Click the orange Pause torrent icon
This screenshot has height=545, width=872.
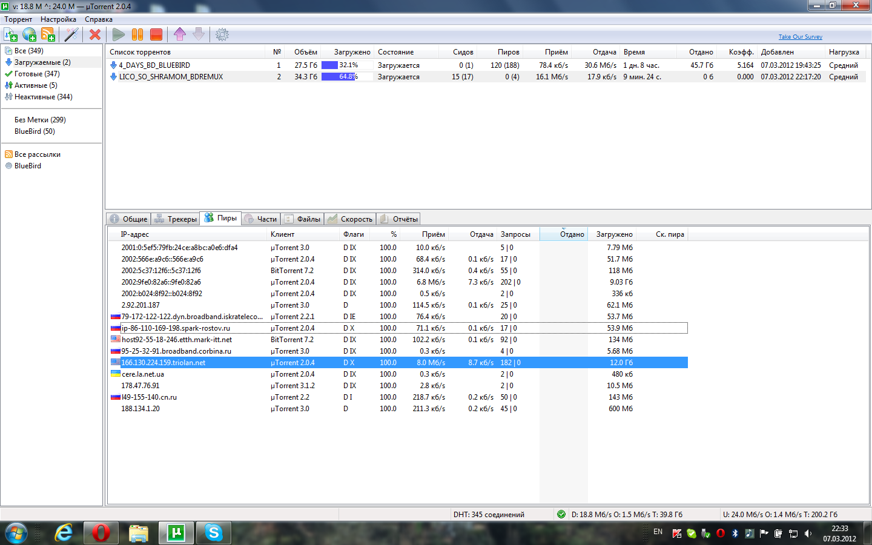(137, 35)
